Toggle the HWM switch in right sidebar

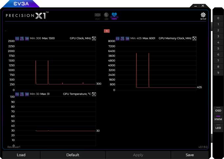pyautogui.click(x=218, y=119)
